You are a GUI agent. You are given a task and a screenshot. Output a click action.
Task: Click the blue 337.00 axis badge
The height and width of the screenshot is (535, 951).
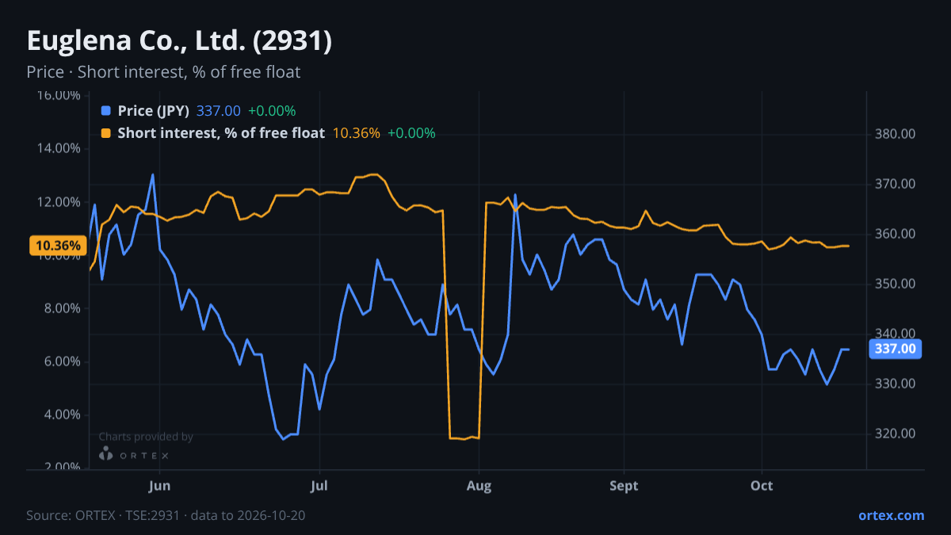pos(895,349)
